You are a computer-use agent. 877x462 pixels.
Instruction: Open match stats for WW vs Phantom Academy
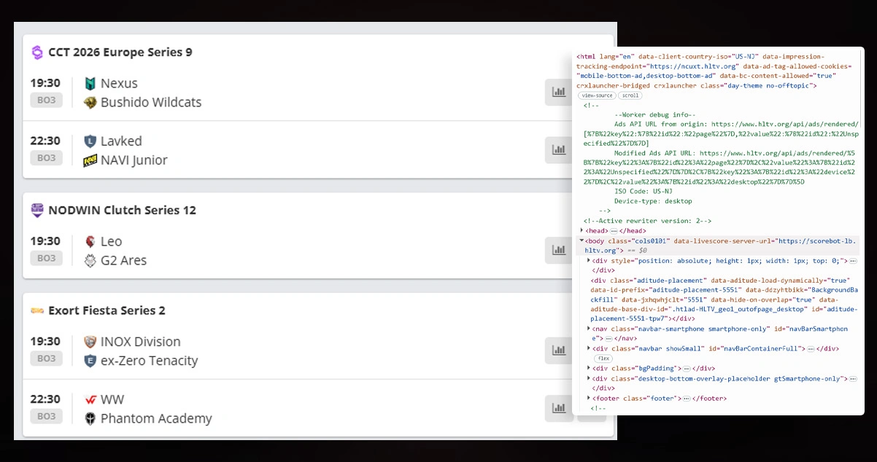pos(559,408)
